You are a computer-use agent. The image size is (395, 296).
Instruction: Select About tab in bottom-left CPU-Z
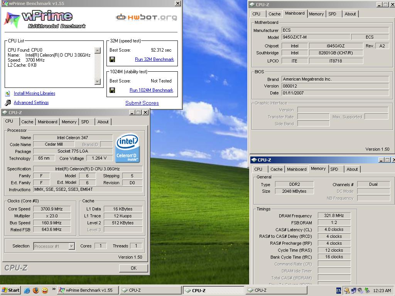pos(103,122)
